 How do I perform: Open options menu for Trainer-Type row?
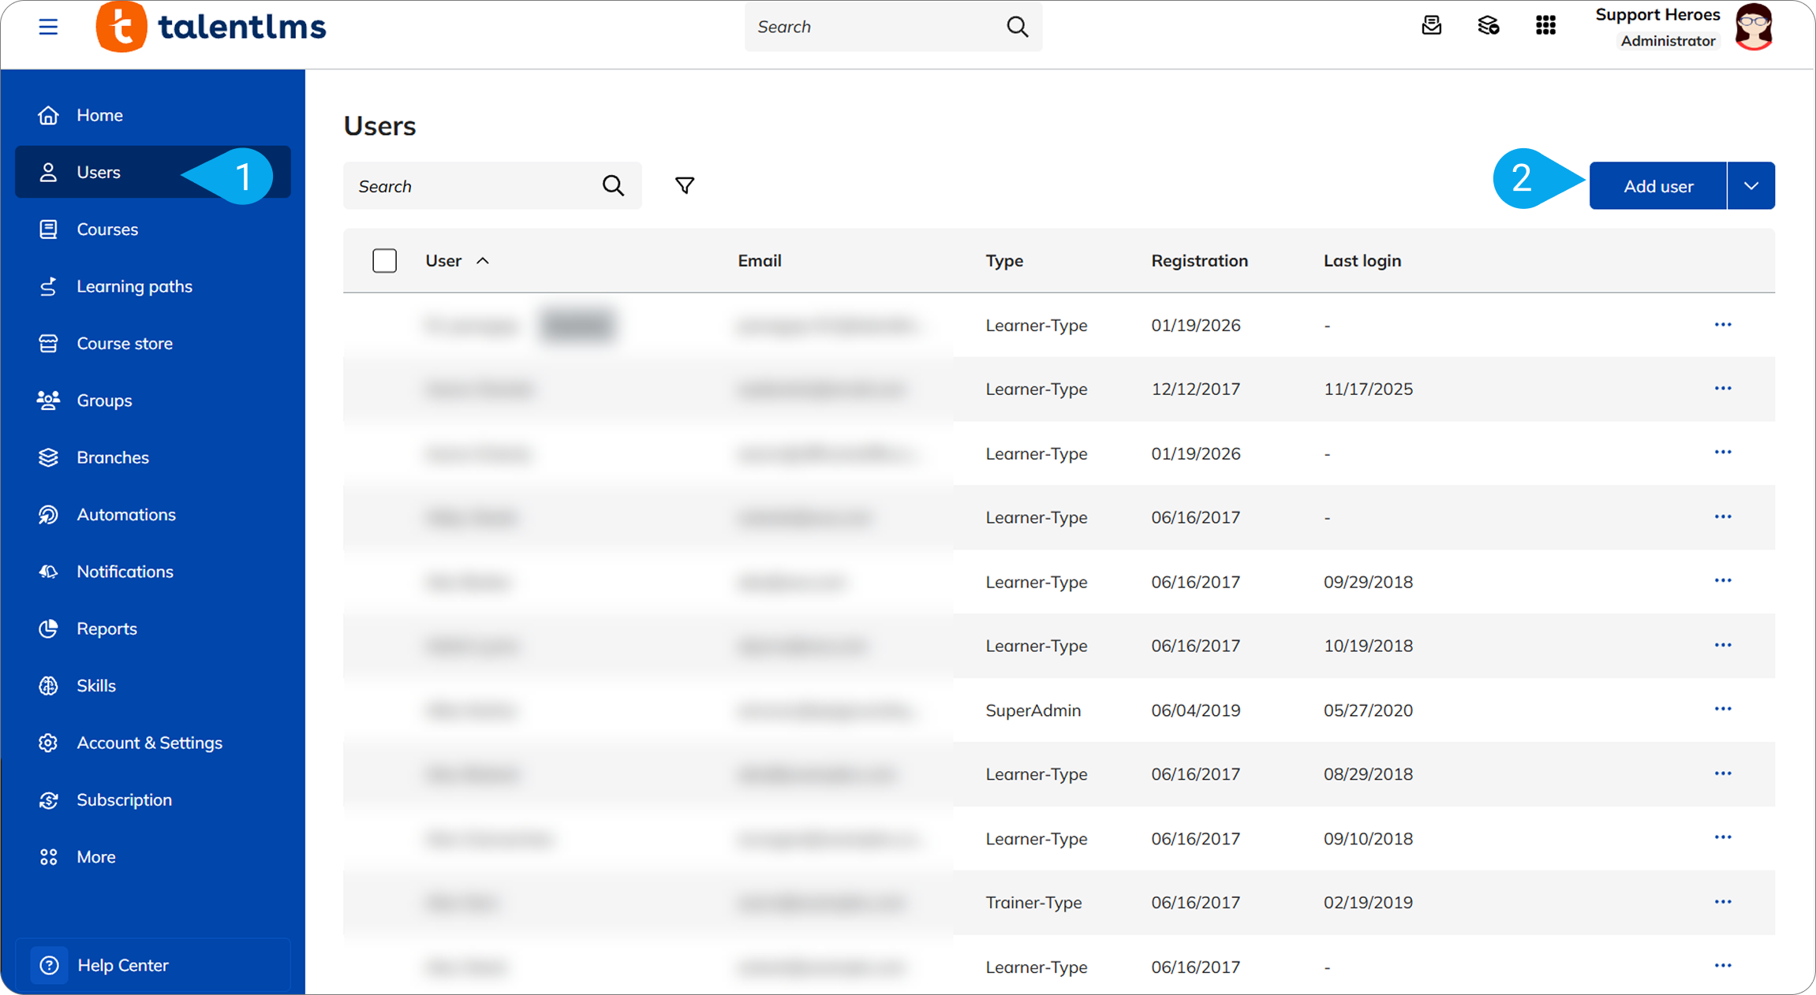(x=1723, y=901)
